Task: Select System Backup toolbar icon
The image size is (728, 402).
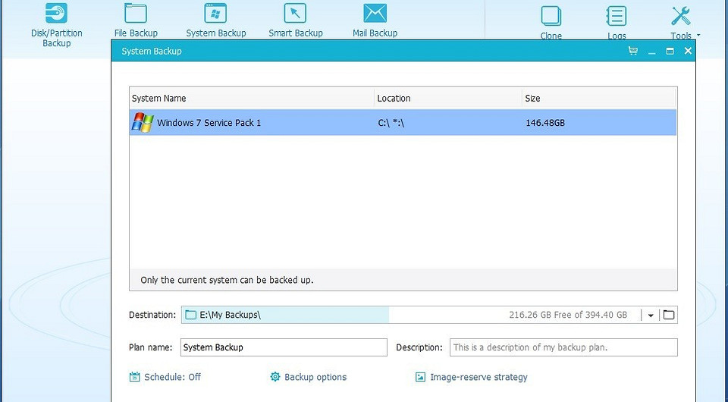Action: pyautogui.click(x=216, y=20)
